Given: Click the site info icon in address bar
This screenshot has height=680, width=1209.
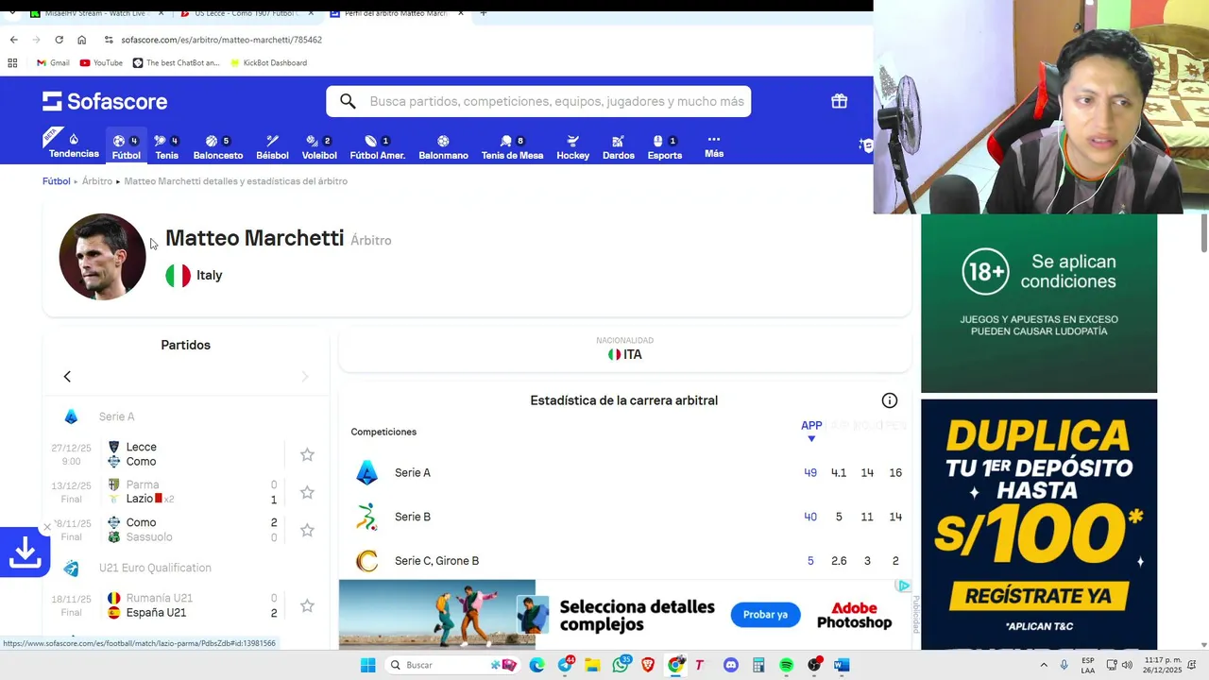Looking at the screenshot, I should [x=109, y=40].
